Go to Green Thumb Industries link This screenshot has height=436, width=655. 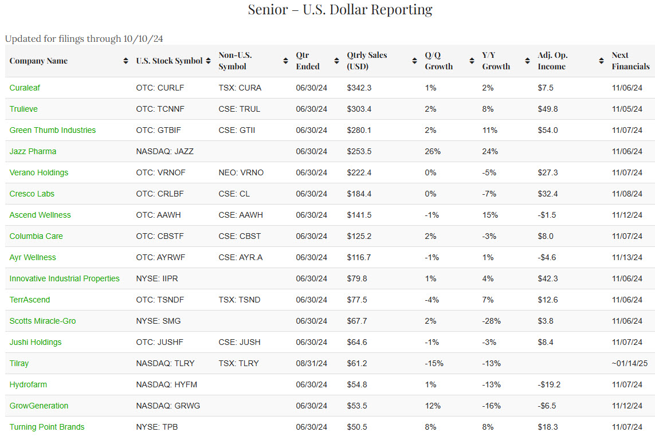pos(53,130)
